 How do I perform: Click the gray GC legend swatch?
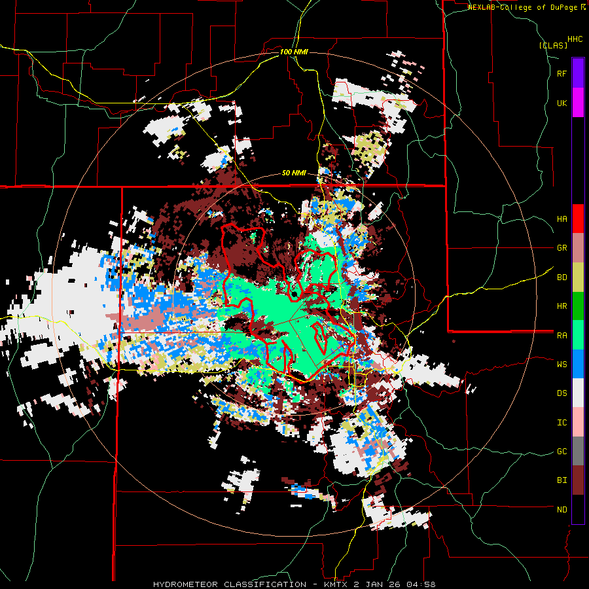click(x=578, y=451)
